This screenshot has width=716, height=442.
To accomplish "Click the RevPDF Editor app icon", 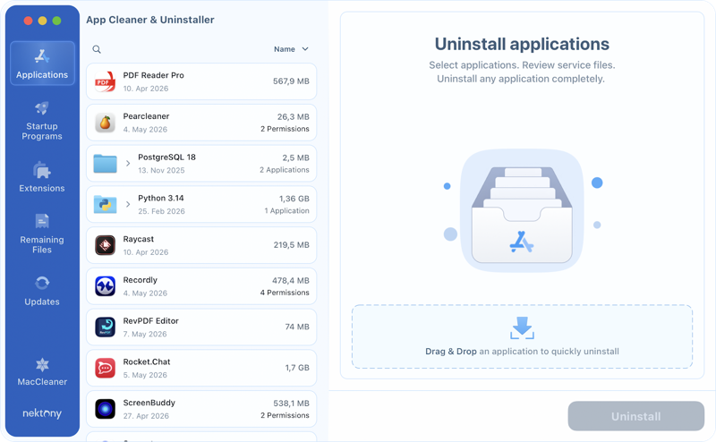I will (x=105, y=327).
